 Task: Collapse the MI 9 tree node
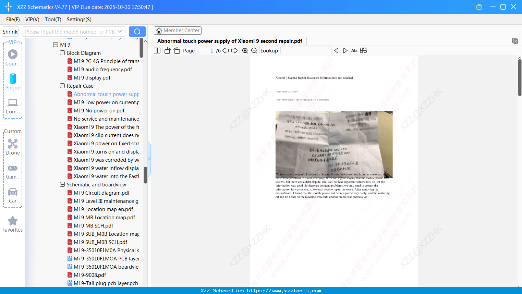[x=56, y=45]
